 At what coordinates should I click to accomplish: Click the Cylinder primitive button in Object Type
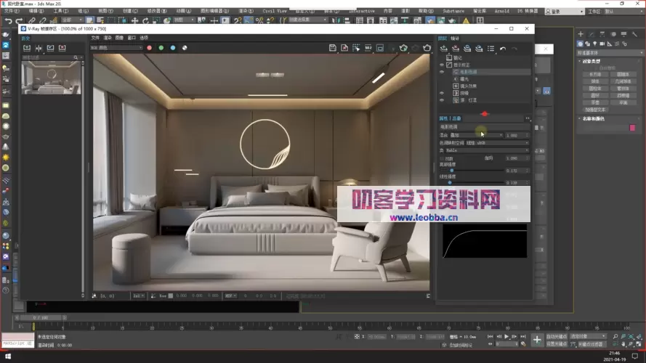[595, 89]
